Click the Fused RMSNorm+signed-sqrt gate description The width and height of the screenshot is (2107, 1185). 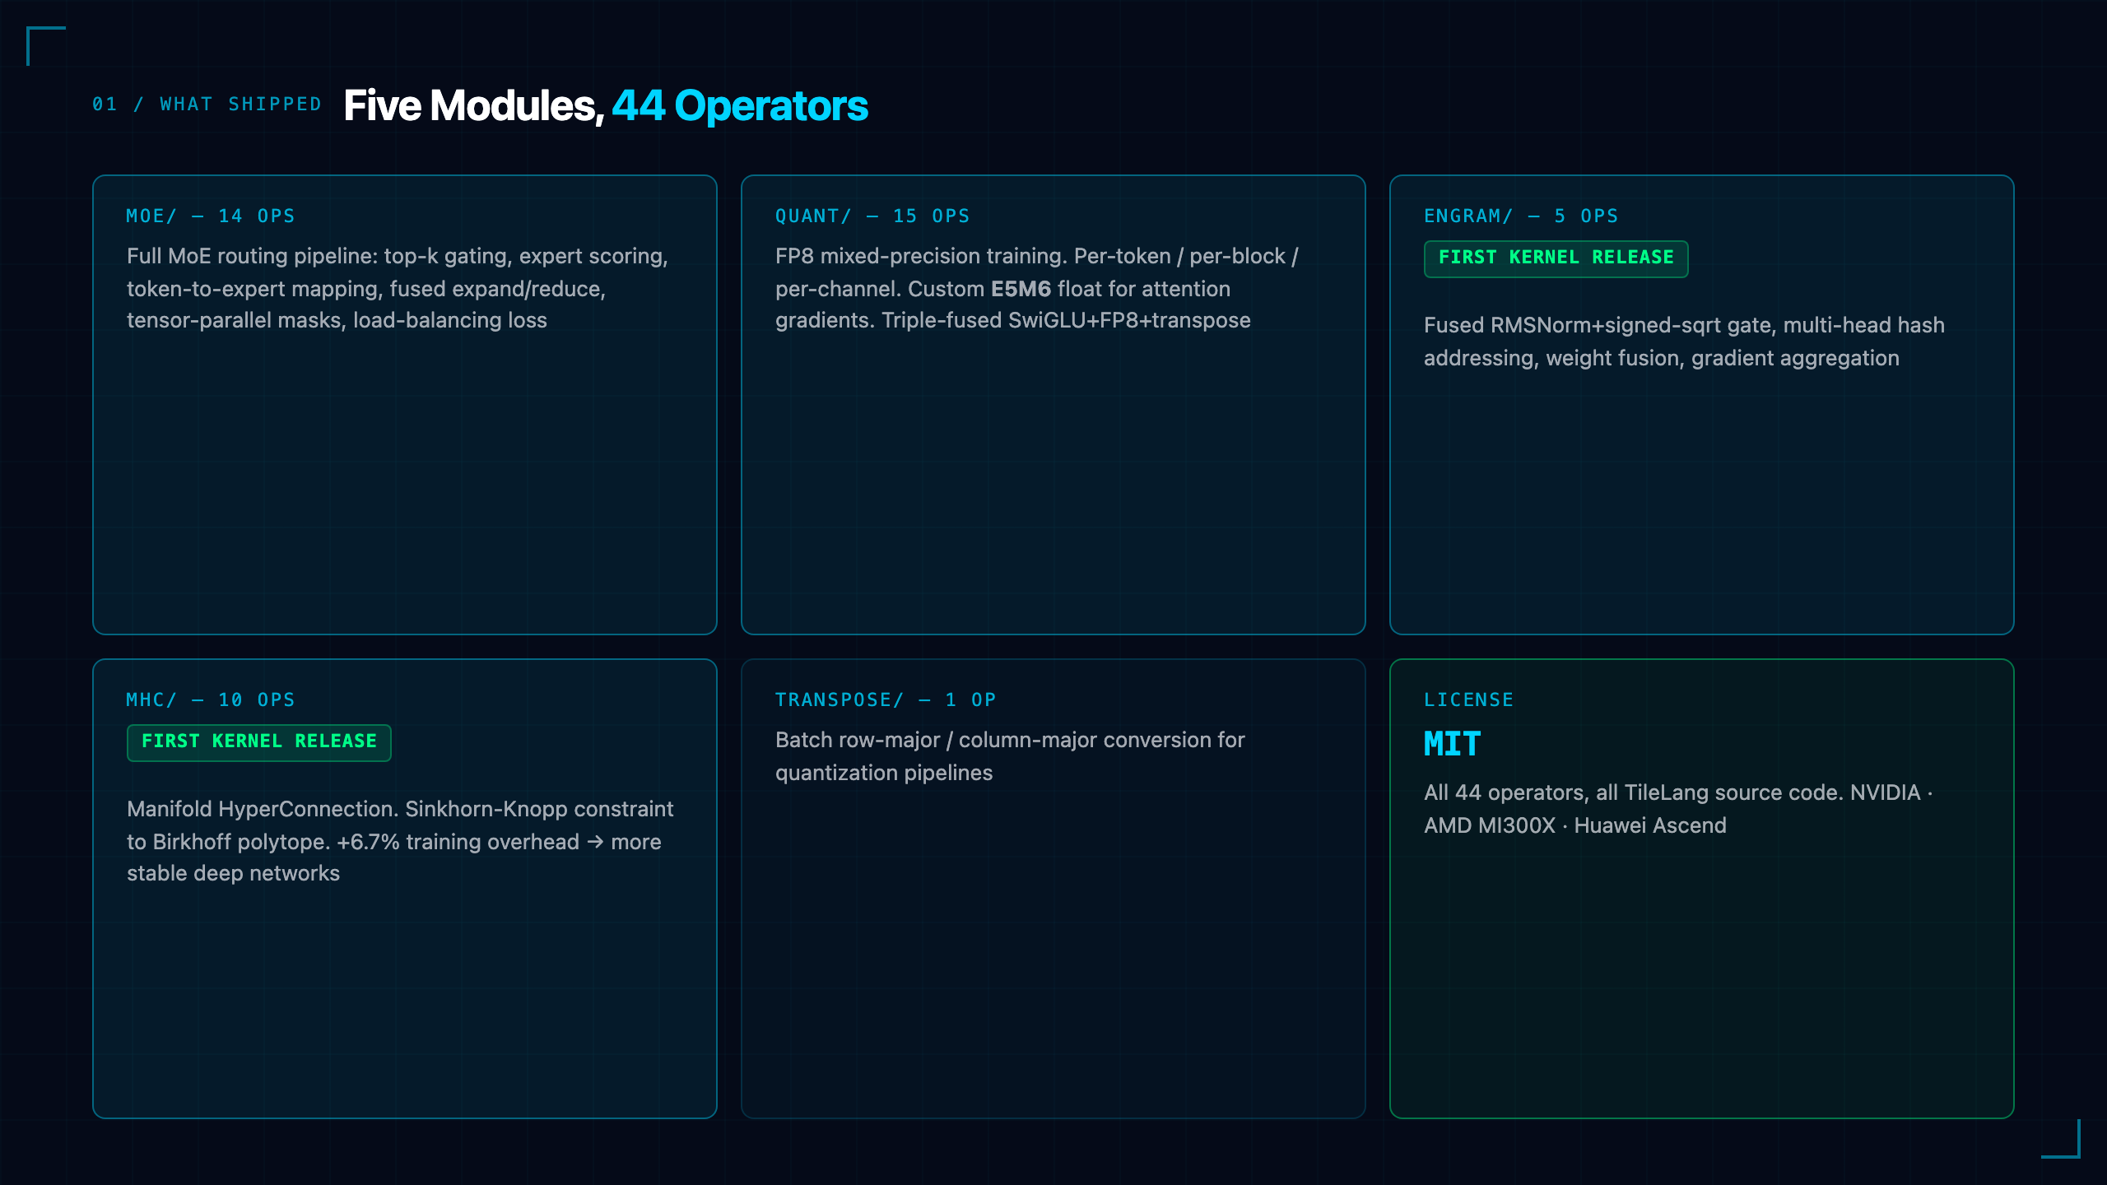click(1684, 342)
